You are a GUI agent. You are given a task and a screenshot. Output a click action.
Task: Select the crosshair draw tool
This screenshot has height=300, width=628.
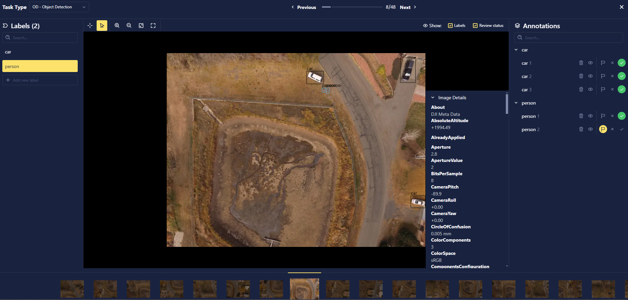(x=90, y=26)
